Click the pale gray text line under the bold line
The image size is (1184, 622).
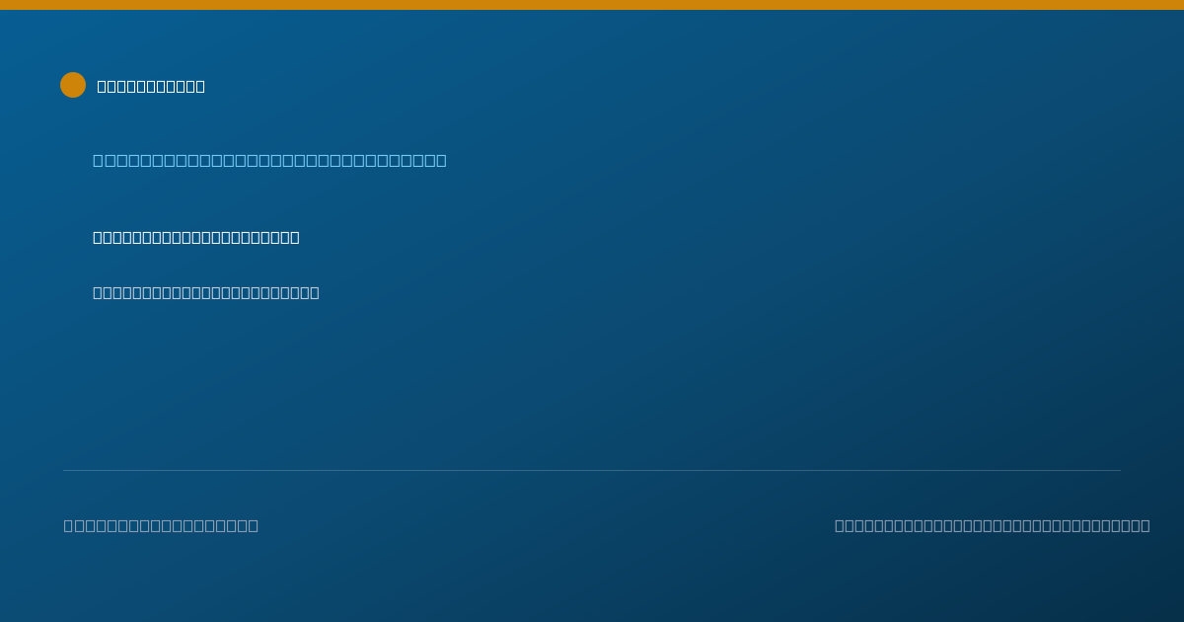[x=206, y=292]
